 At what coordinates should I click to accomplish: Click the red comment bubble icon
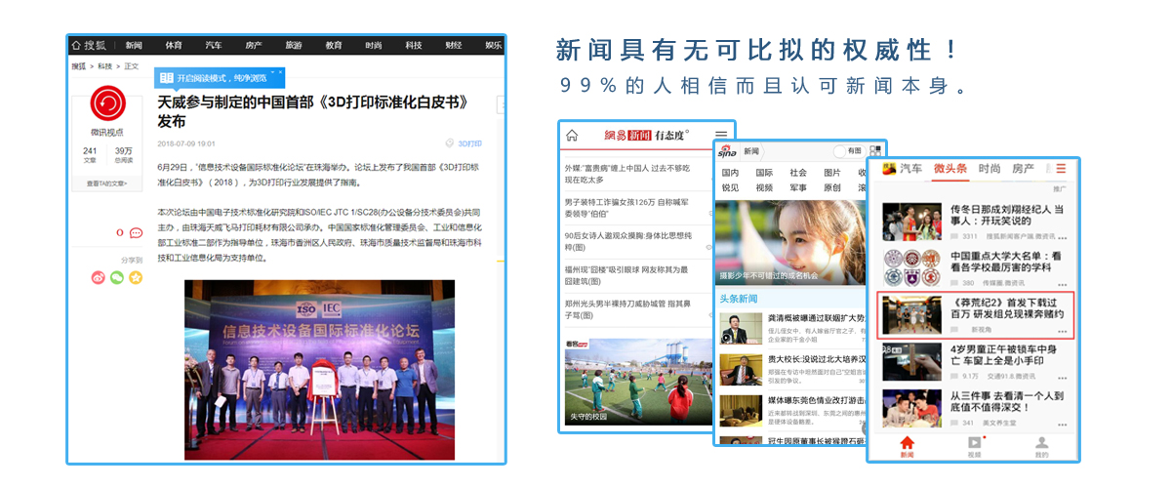coord(135,232)
